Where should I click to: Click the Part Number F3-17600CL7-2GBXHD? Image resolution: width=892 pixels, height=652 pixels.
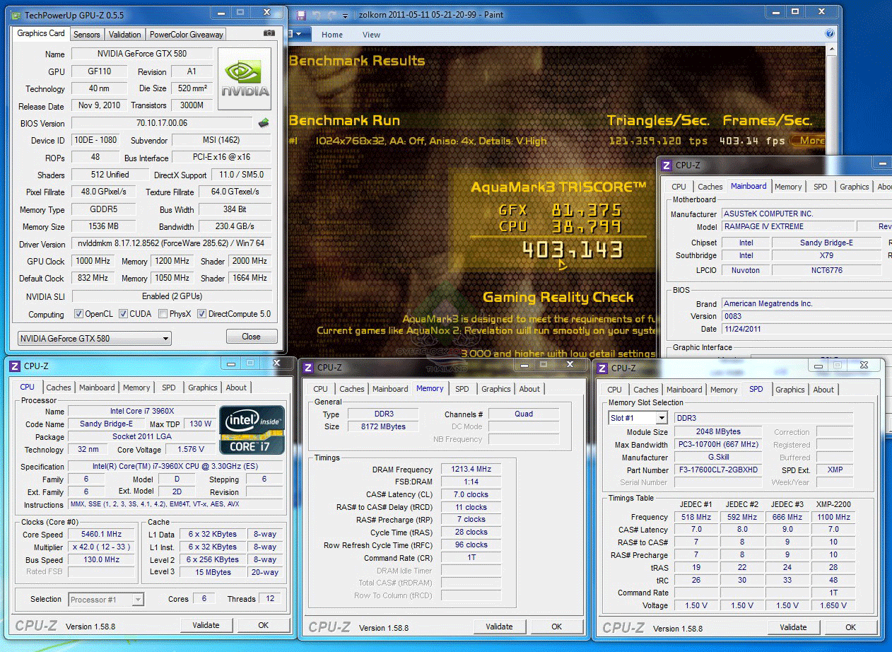tap(718, 470)
